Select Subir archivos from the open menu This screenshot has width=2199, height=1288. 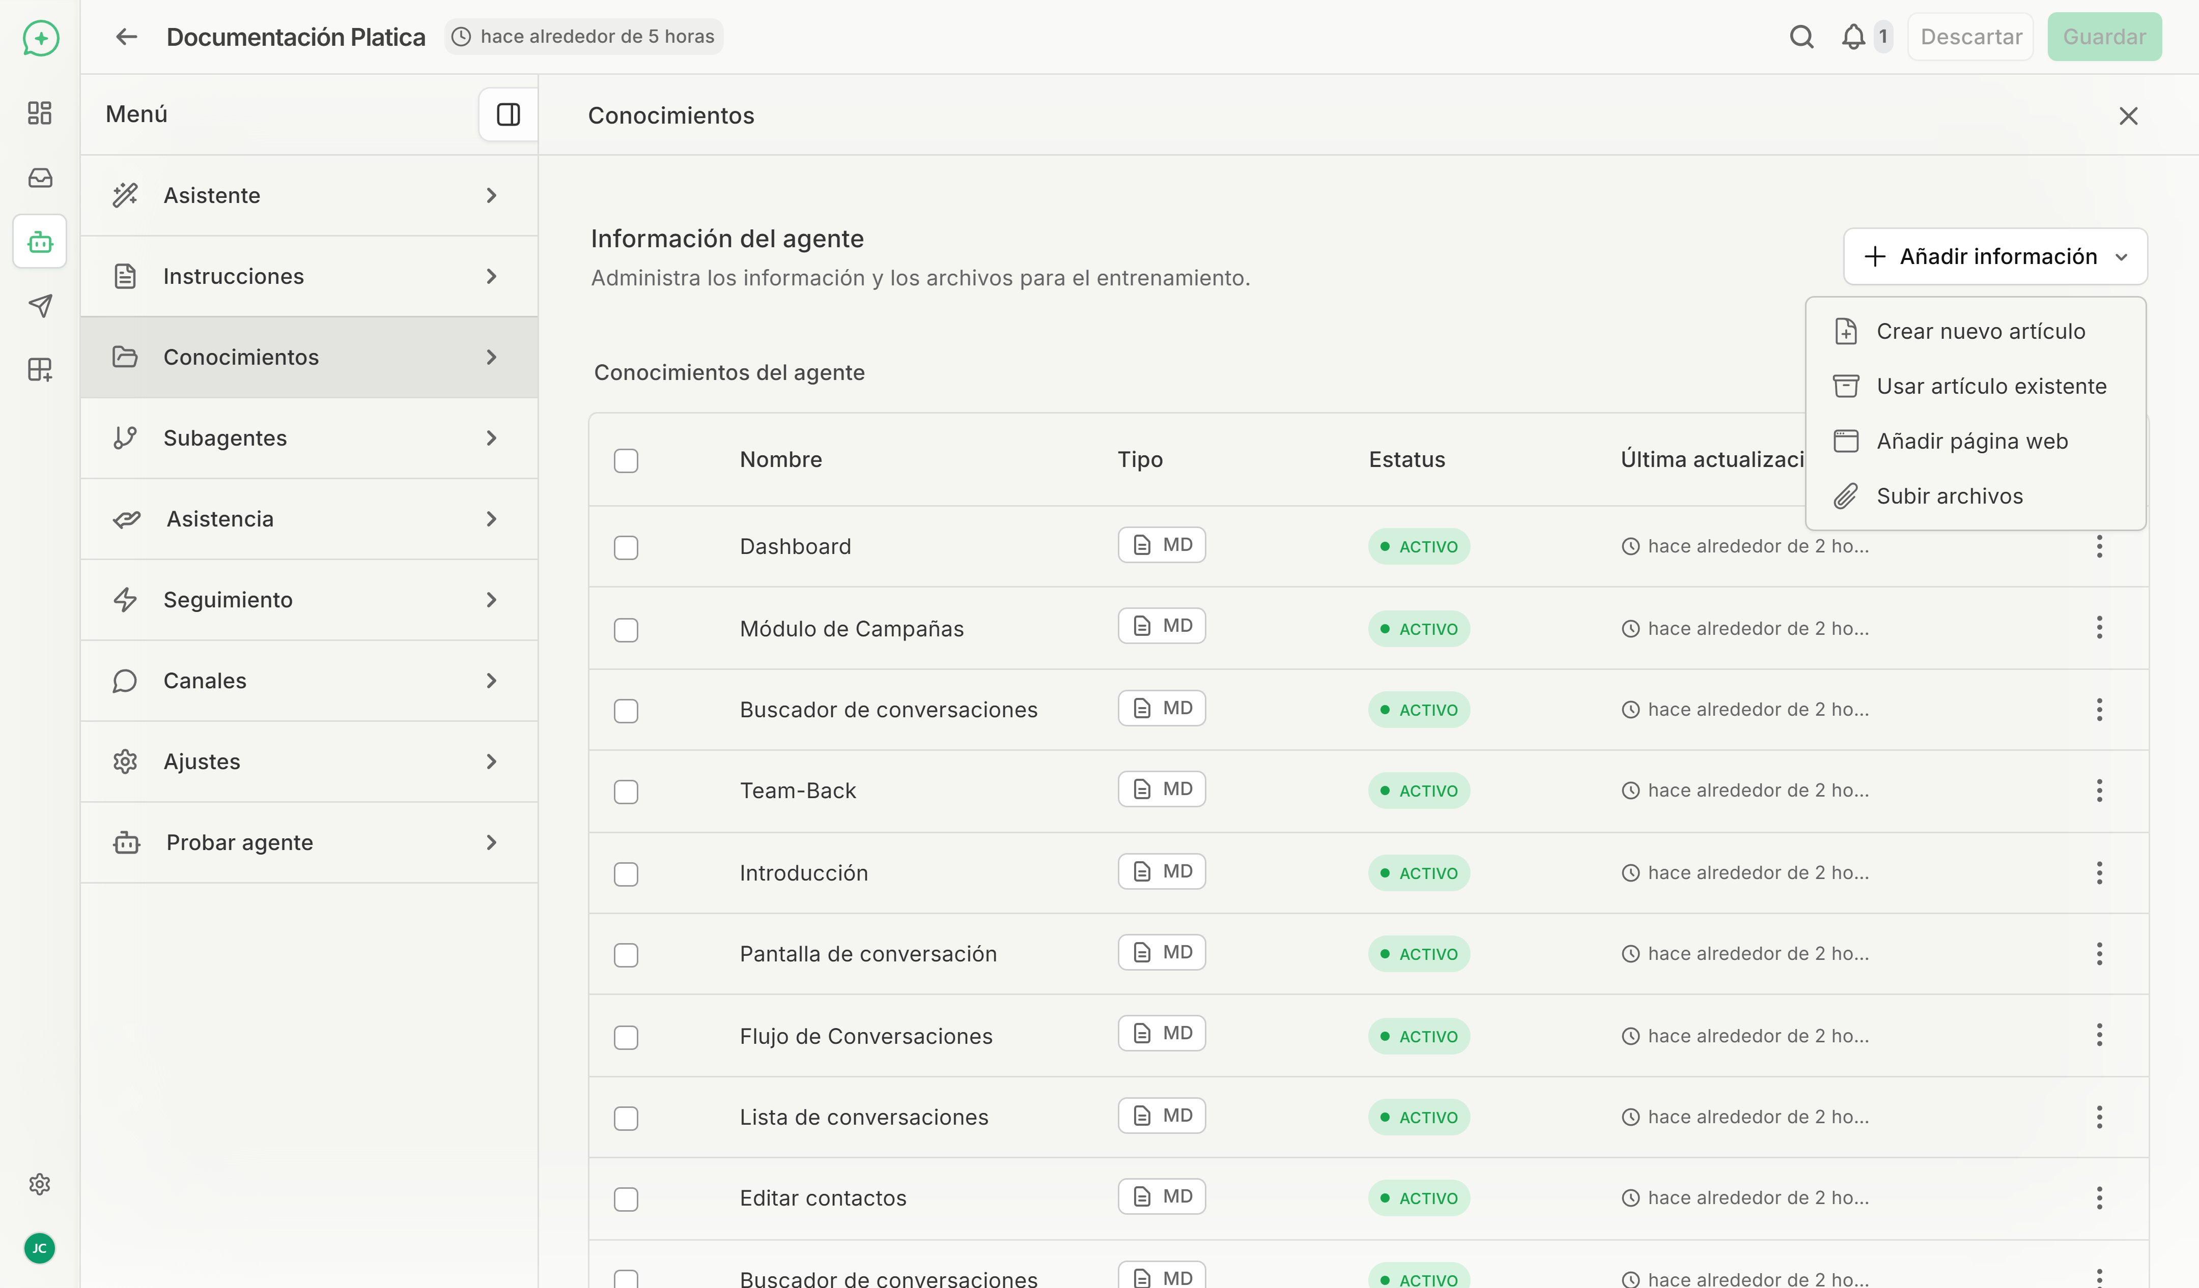click(x=1950, y=495)
